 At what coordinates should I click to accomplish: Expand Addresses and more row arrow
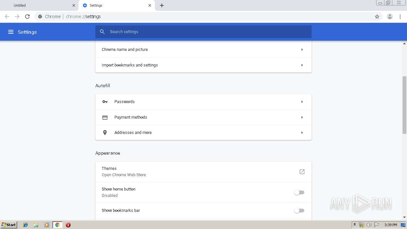point(302,133)
